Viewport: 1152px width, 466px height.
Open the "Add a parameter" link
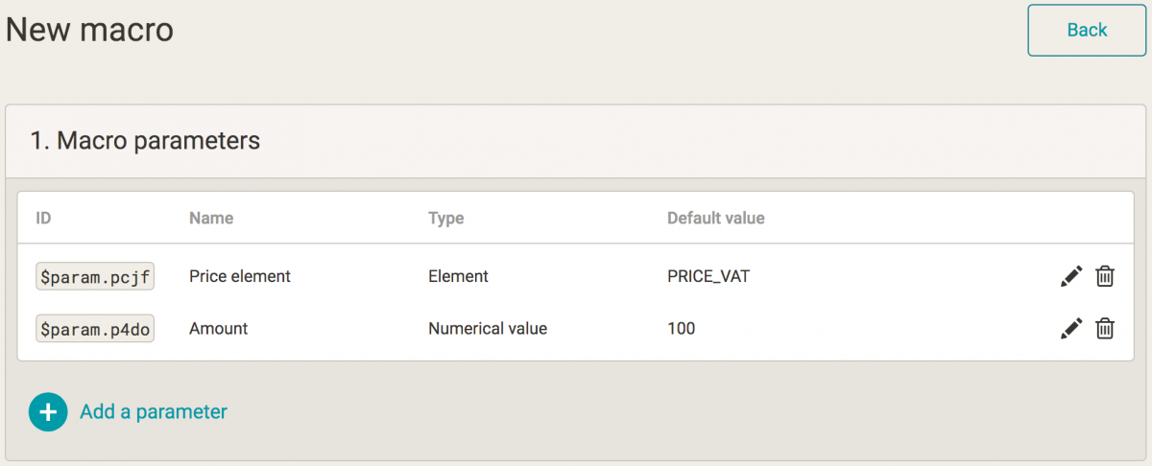point(153,412)
